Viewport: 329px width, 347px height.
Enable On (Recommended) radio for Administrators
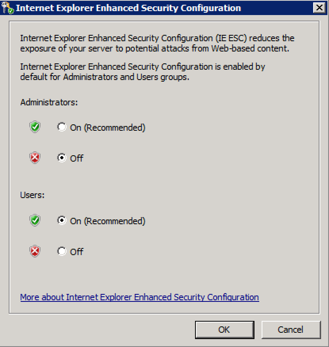[61, 127]
